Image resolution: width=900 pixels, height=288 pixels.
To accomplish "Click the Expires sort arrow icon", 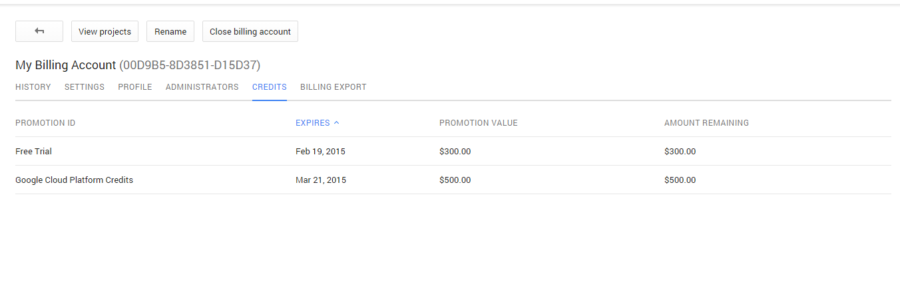I will click(337, 123).
